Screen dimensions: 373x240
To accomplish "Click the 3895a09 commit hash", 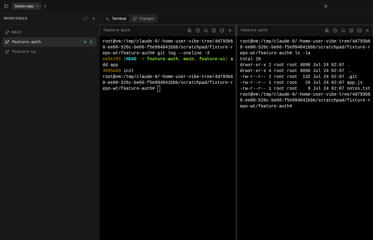I will coord(112,71).
